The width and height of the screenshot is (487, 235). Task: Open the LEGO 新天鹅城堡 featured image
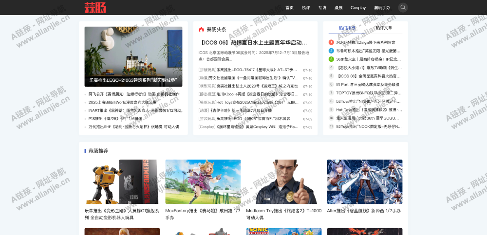click(133, 56)
